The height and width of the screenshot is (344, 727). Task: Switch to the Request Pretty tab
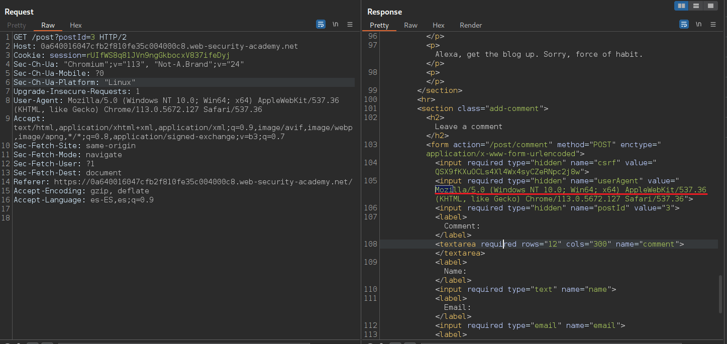pyautogui.click(x=17, y=25)
